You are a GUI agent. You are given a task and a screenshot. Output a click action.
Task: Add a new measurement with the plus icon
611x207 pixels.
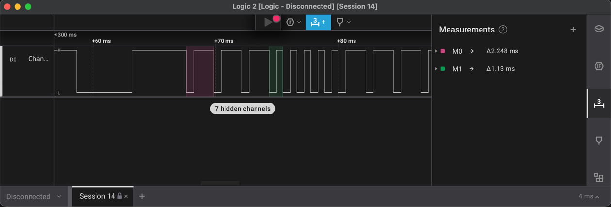point(573,30)
